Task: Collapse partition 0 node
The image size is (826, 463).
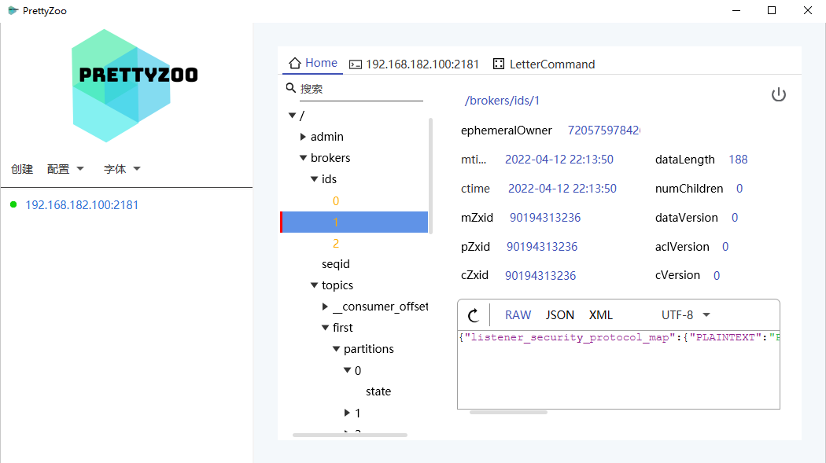Action: coord(348,370)
